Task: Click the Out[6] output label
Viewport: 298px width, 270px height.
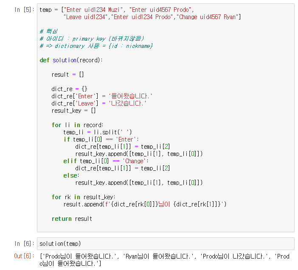Action: point(24,256)
